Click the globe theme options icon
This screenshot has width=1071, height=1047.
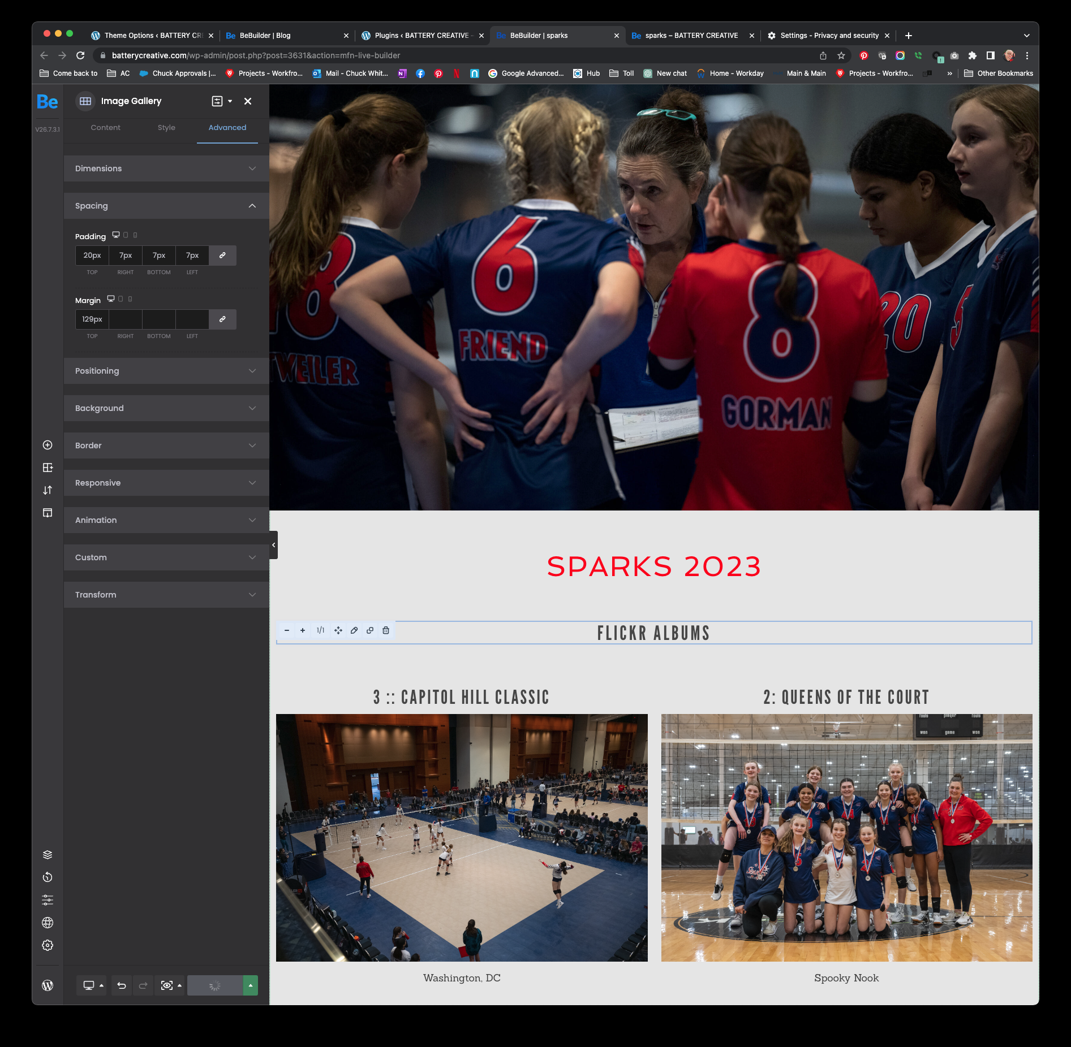tap(48, 923)
